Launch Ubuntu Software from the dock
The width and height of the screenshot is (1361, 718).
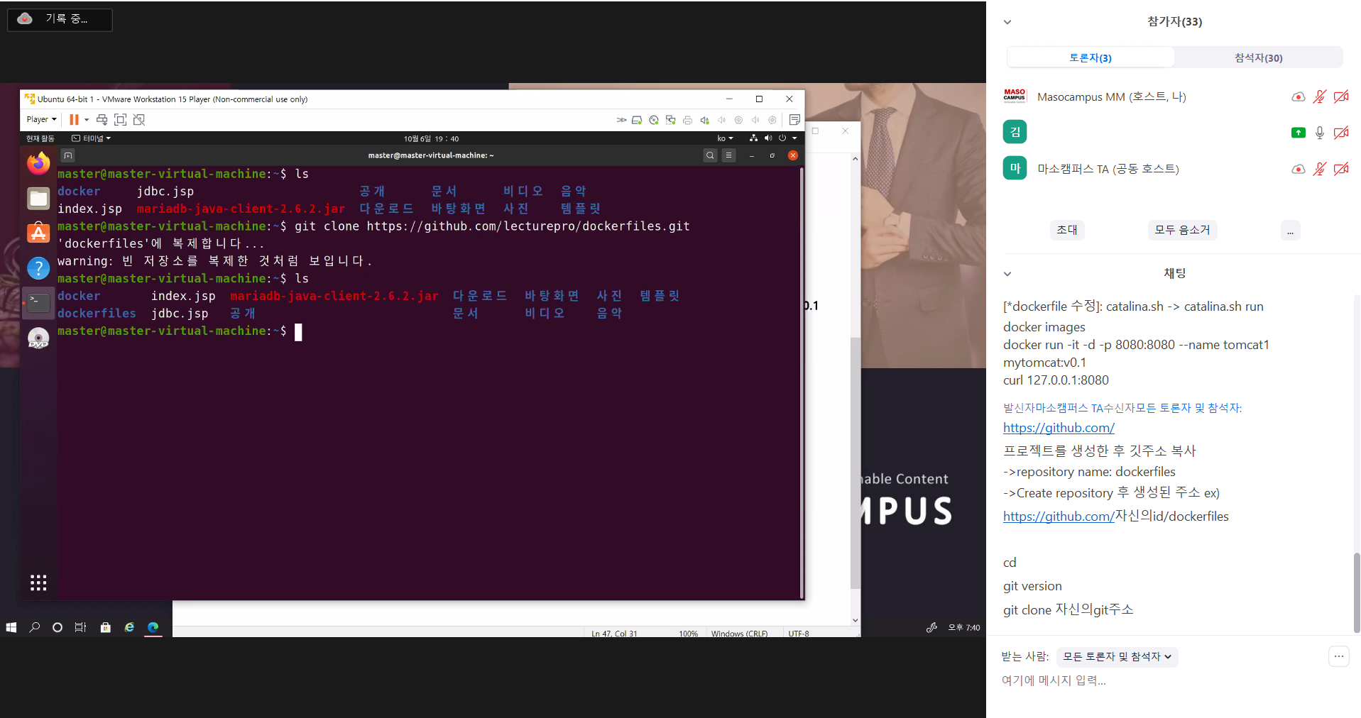[38, 233]
